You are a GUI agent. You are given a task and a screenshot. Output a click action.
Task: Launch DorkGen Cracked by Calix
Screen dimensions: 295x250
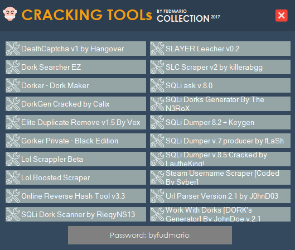tap(76, 104)
